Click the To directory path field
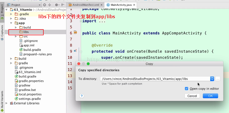This screenshot has height=113, width=229. click(155, 79)
